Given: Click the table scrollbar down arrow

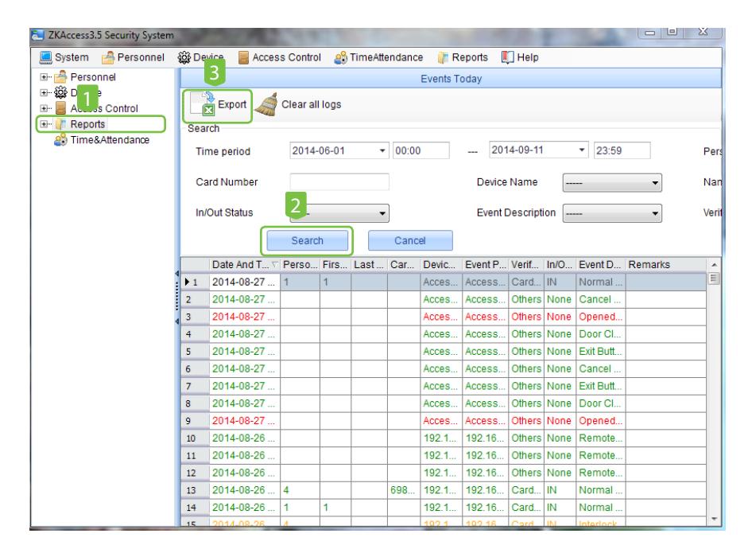Looking at the screenshot, I should 714,519.
